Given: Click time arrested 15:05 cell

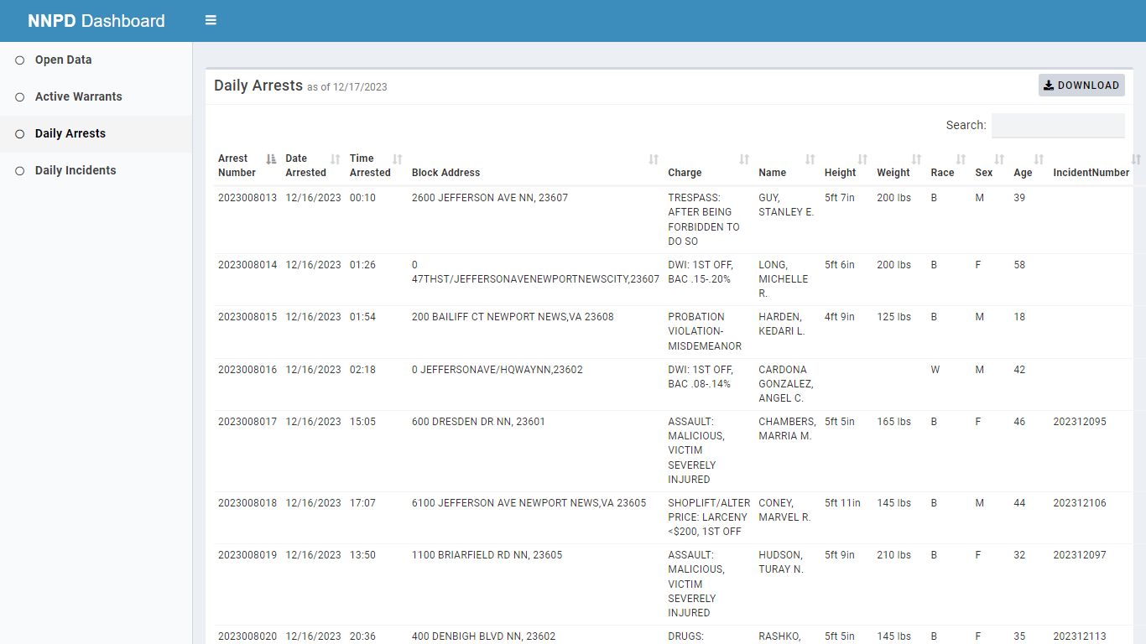Looking at the screenshot, I should (362, 422).
